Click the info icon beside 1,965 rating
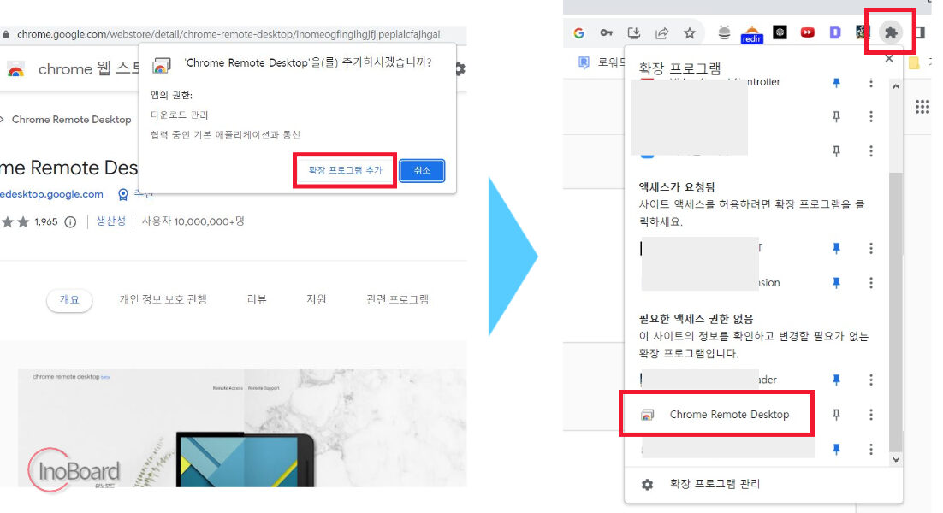The height and width of the screenshot is (513, 943). click(x=70, y=222)
